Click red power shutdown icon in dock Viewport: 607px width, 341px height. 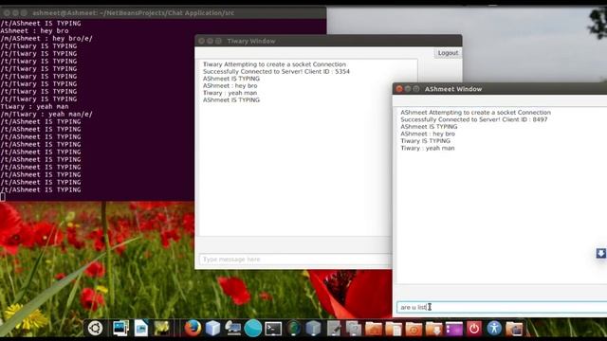point(474,329)
